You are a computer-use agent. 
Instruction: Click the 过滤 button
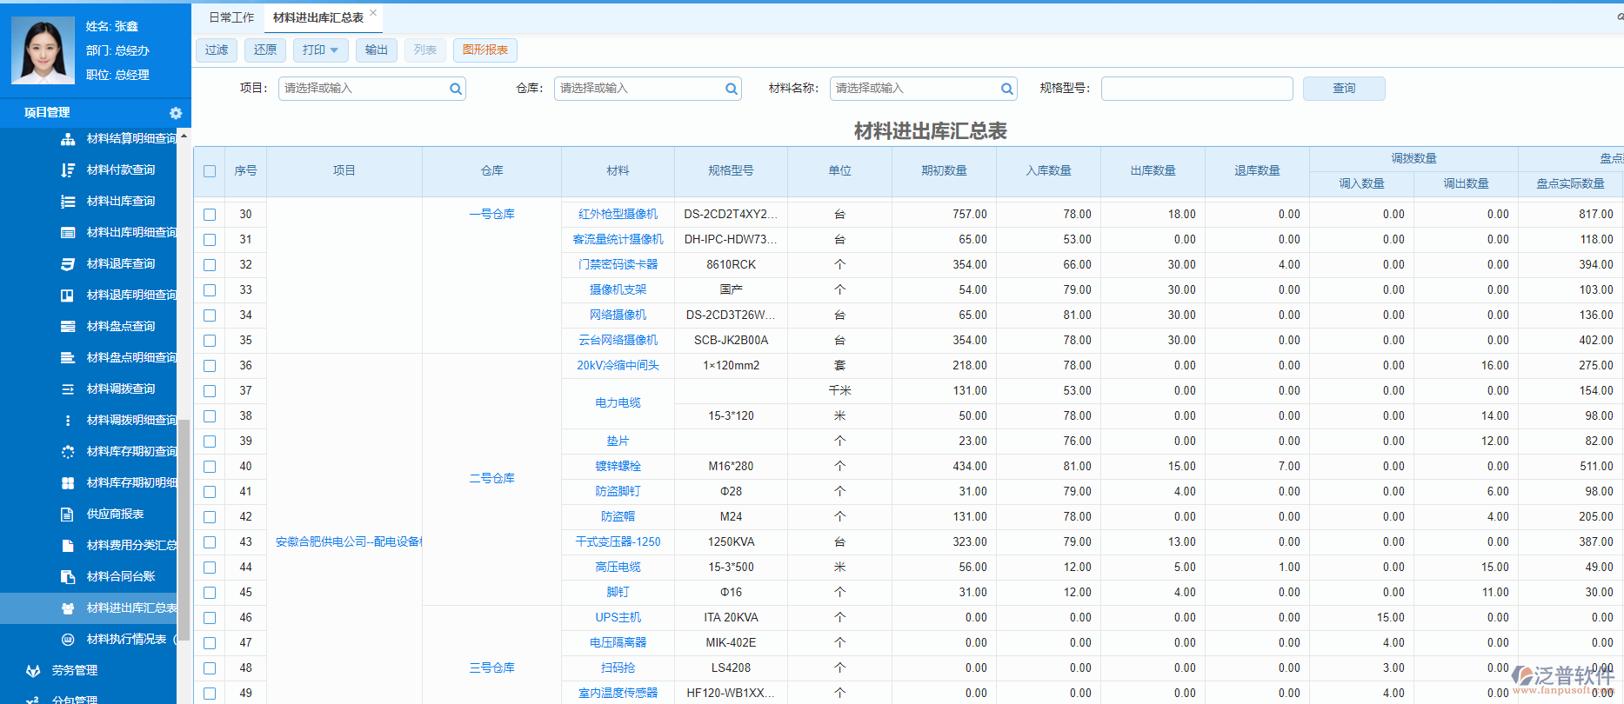pyautogui.click(x=217, y=50)
